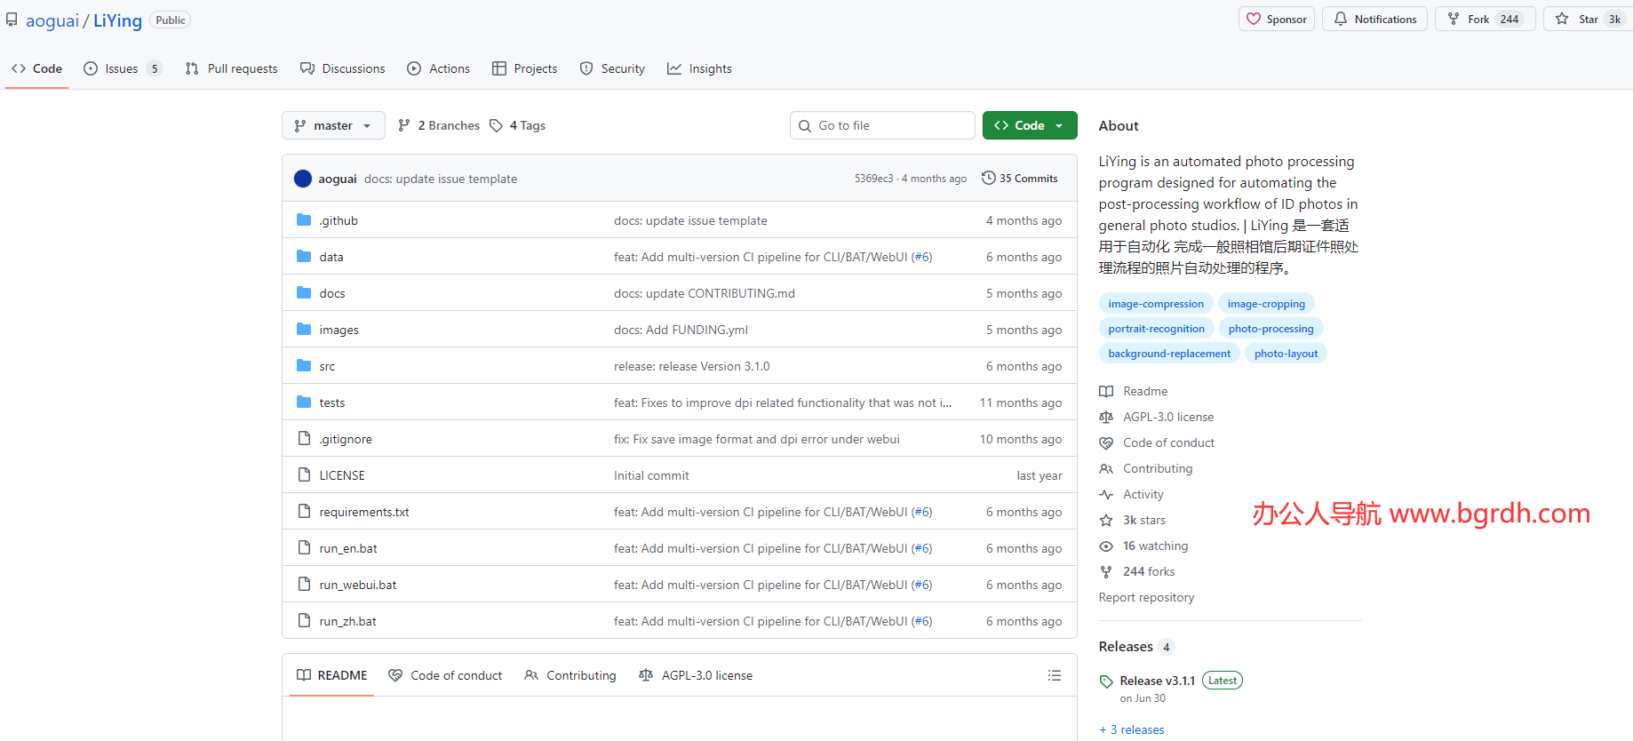
Task: Star the LiYing repository
Action: [x=1588, y=19]
